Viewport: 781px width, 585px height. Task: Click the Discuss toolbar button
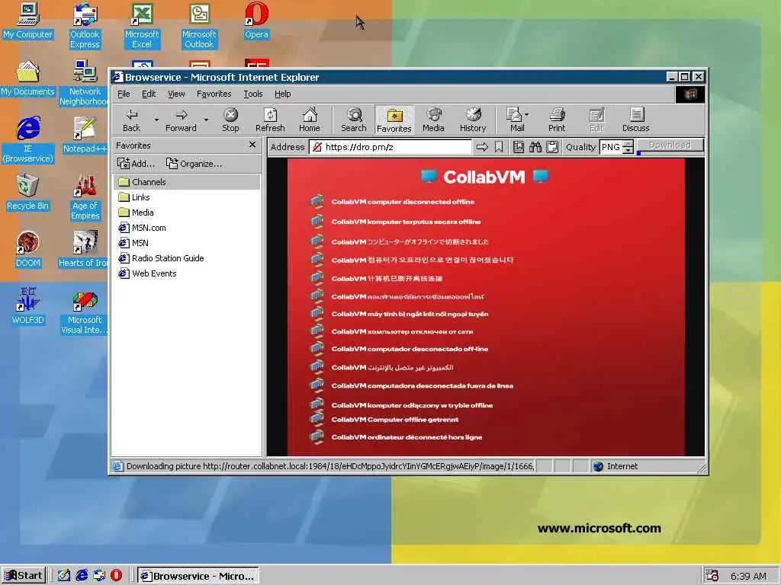click(635, 120)
